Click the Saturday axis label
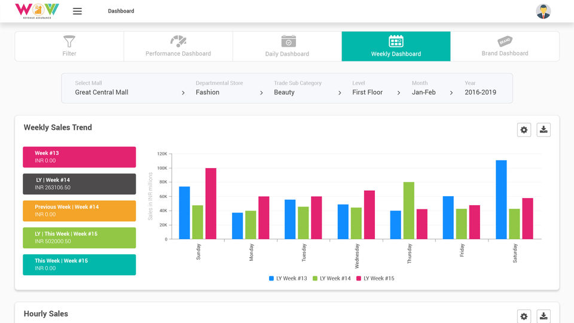Viewport: 574px width, 323px height. coord(515,253)
